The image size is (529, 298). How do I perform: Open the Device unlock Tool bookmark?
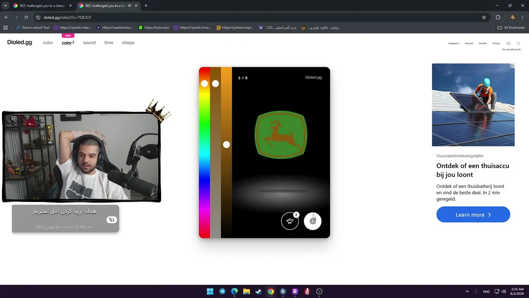tap(32, 28)
